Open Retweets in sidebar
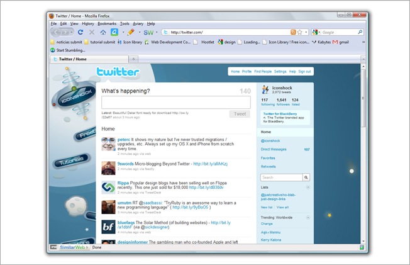Viewport: 410px width, 265px height. click(x=269, y=167)
